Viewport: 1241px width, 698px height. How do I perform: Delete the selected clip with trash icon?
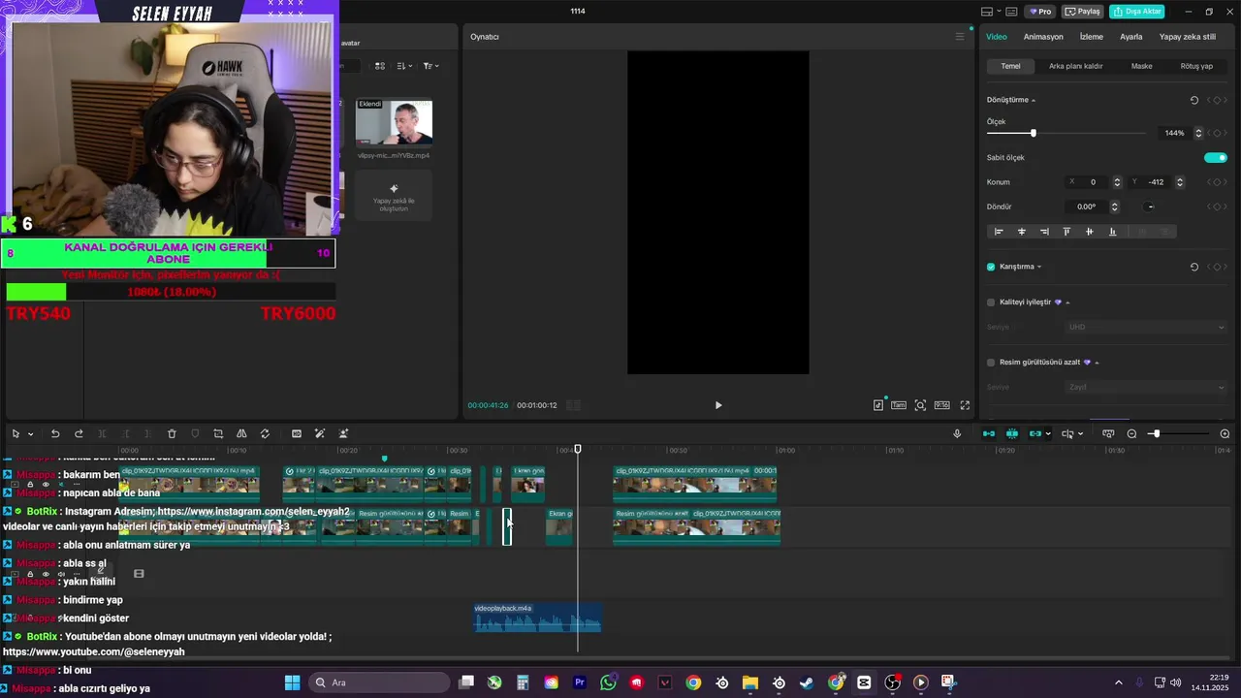(x=172, y=433)
